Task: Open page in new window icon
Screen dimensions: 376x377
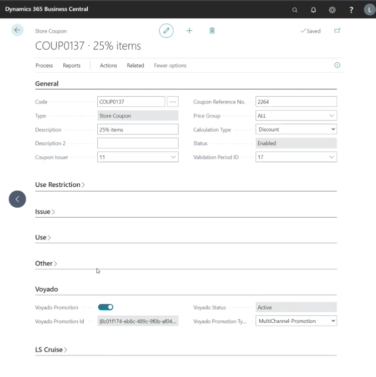Action: tap(337, 30)
